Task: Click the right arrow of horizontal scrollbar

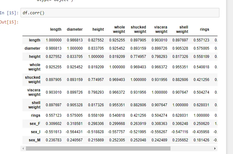Action: coord(215,148)
